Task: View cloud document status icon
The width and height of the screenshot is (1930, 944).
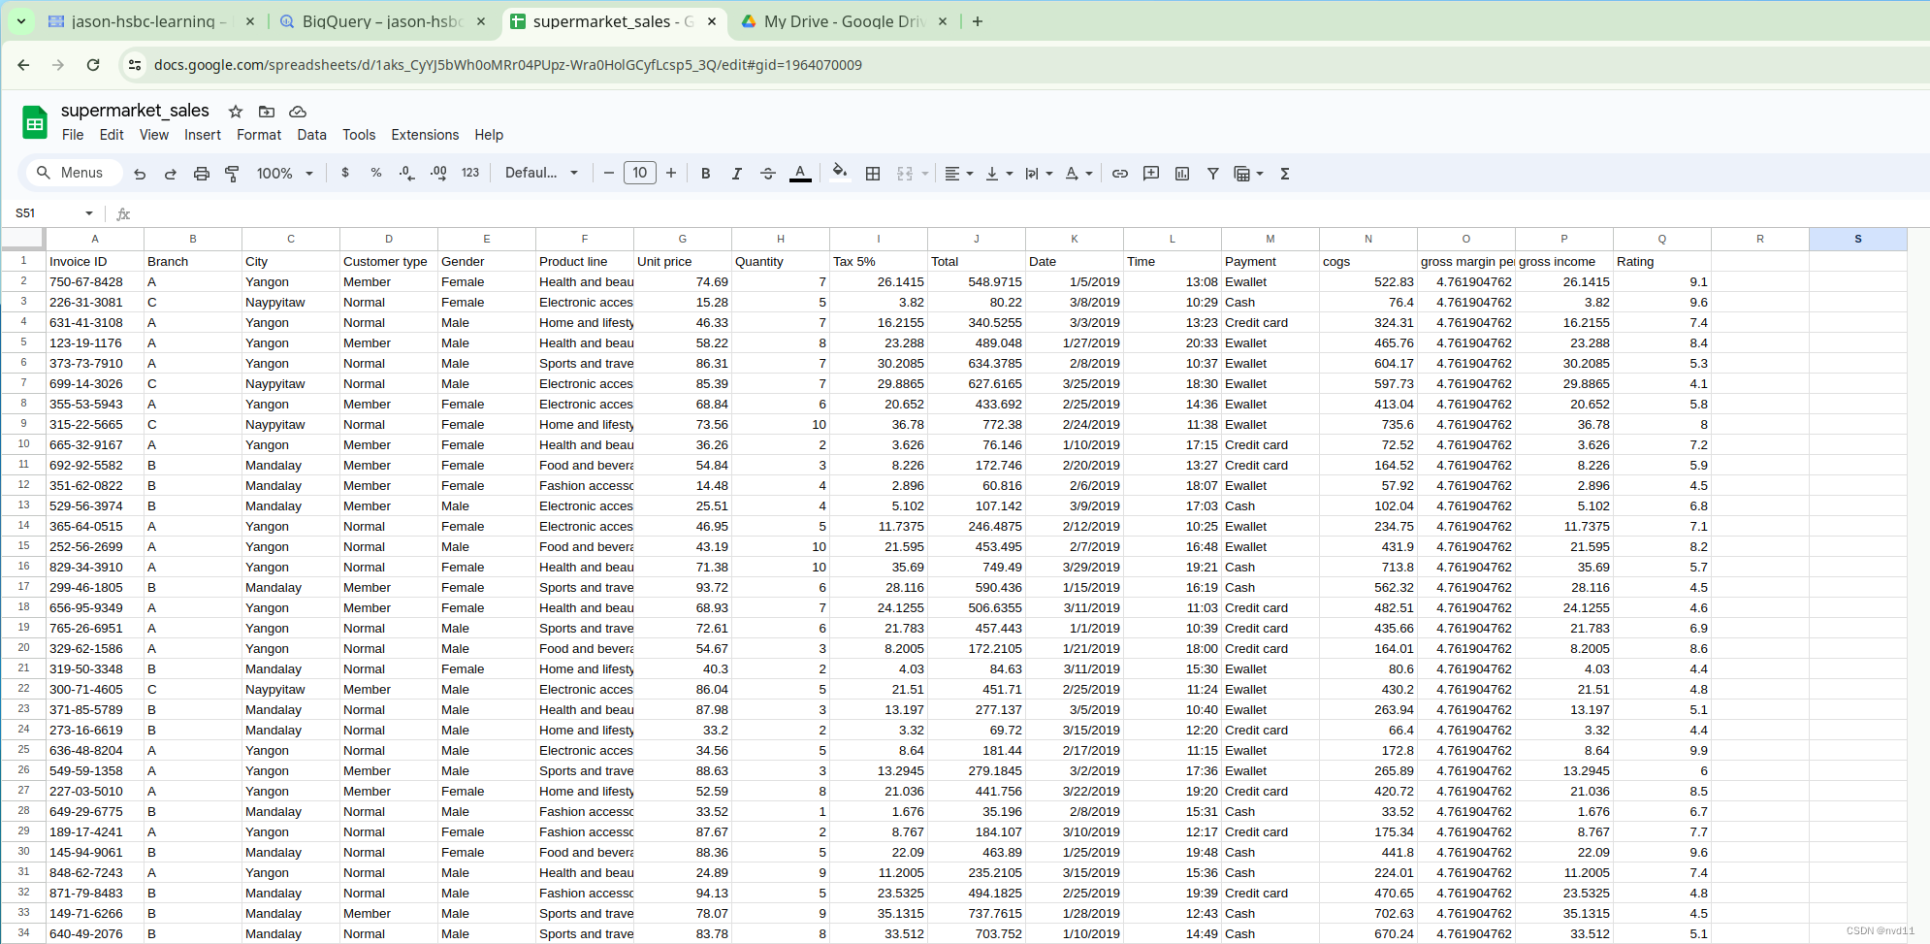Action: [x=298, y=112]
